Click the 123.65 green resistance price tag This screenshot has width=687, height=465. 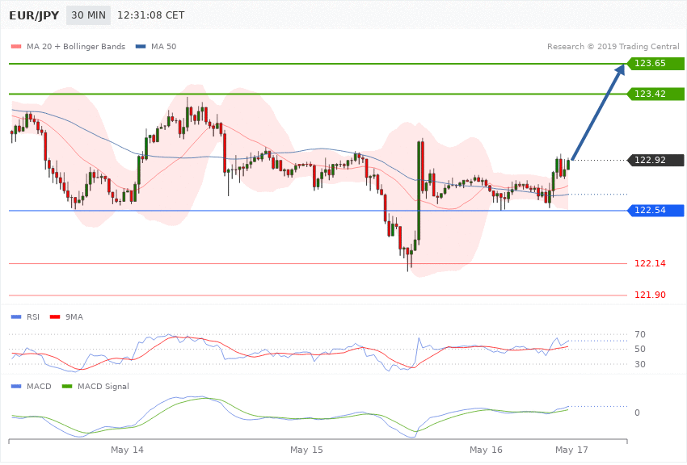[655, 64]
